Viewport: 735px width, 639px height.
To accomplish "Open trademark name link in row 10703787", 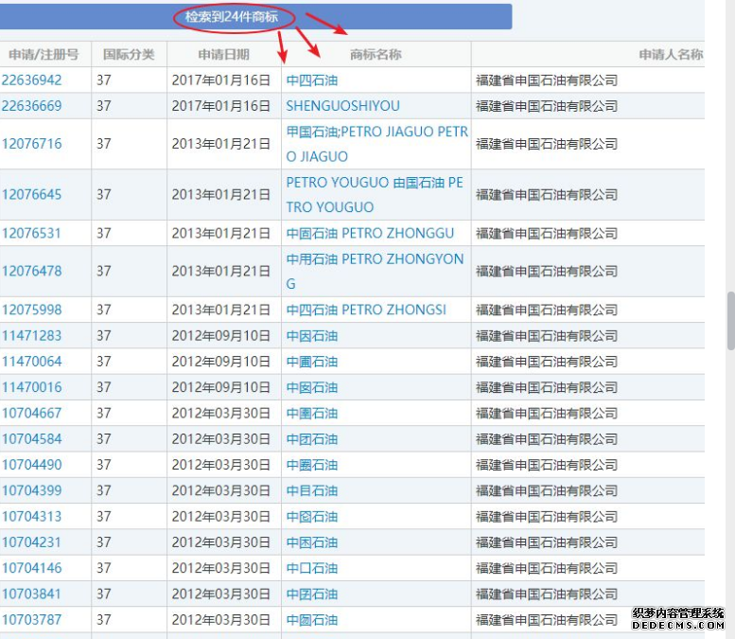I will 312,620.
